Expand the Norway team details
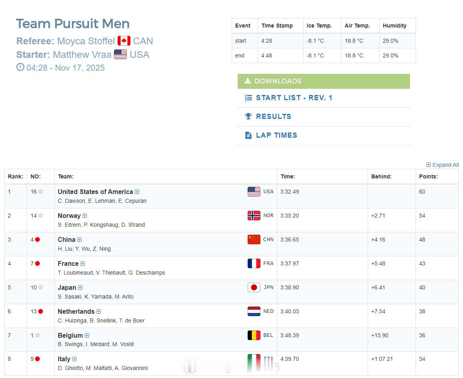The width and height of the screenshot is (463, 378). [85, 216]
